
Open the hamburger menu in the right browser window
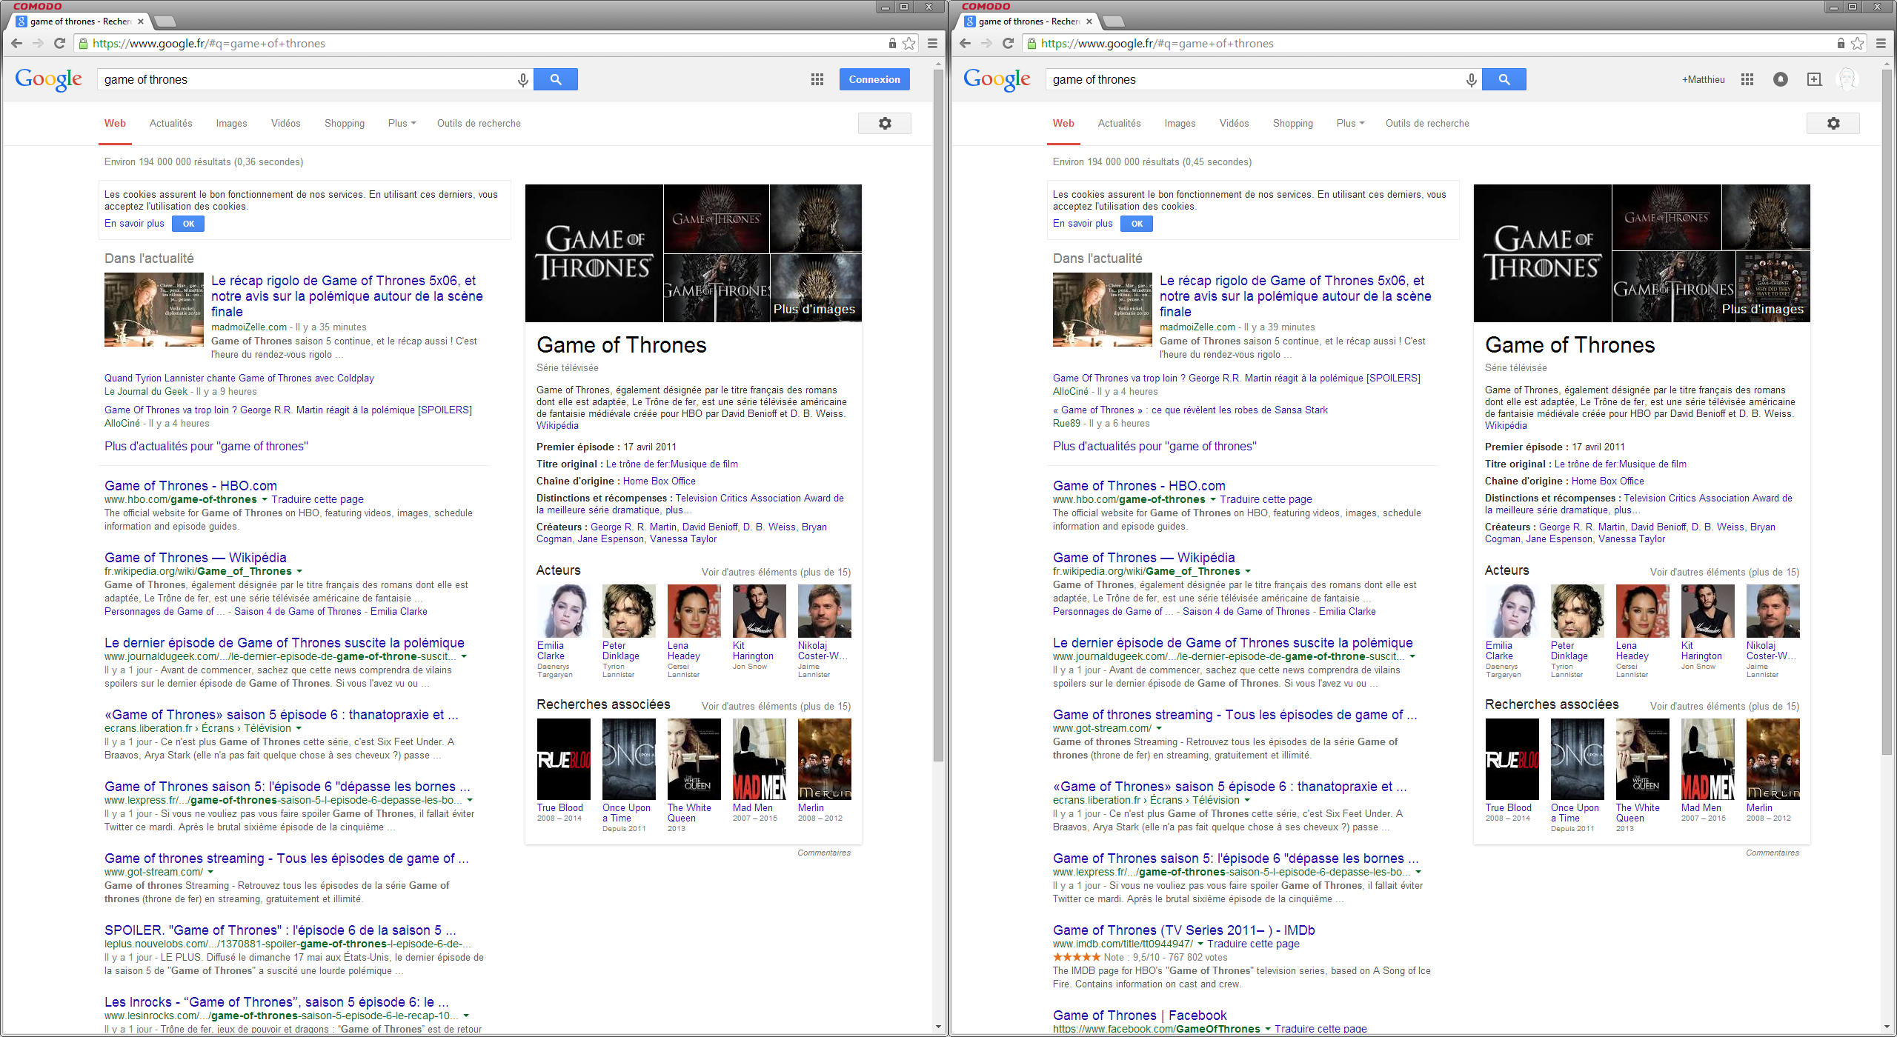click(1881, 43)
